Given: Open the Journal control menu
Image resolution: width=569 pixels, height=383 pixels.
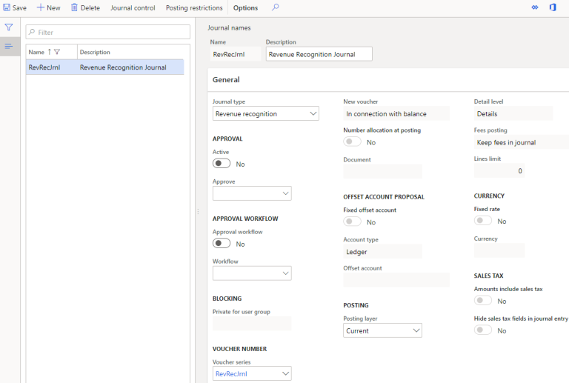Looking at the screenshot, I should [133, 7].
